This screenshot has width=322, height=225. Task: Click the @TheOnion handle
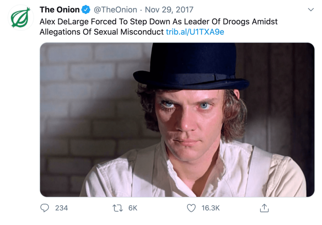[115, 10]
